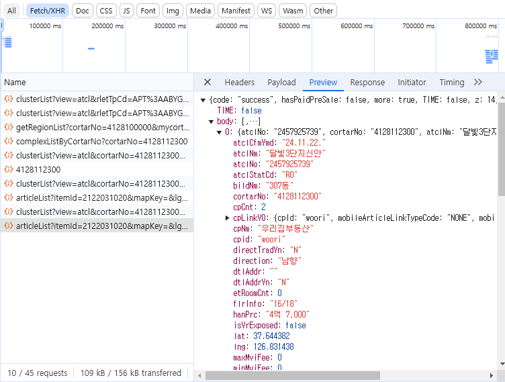Show more tabs via double chevron
The height and width of the screenshot is (382, 505).
click(478, 82)
